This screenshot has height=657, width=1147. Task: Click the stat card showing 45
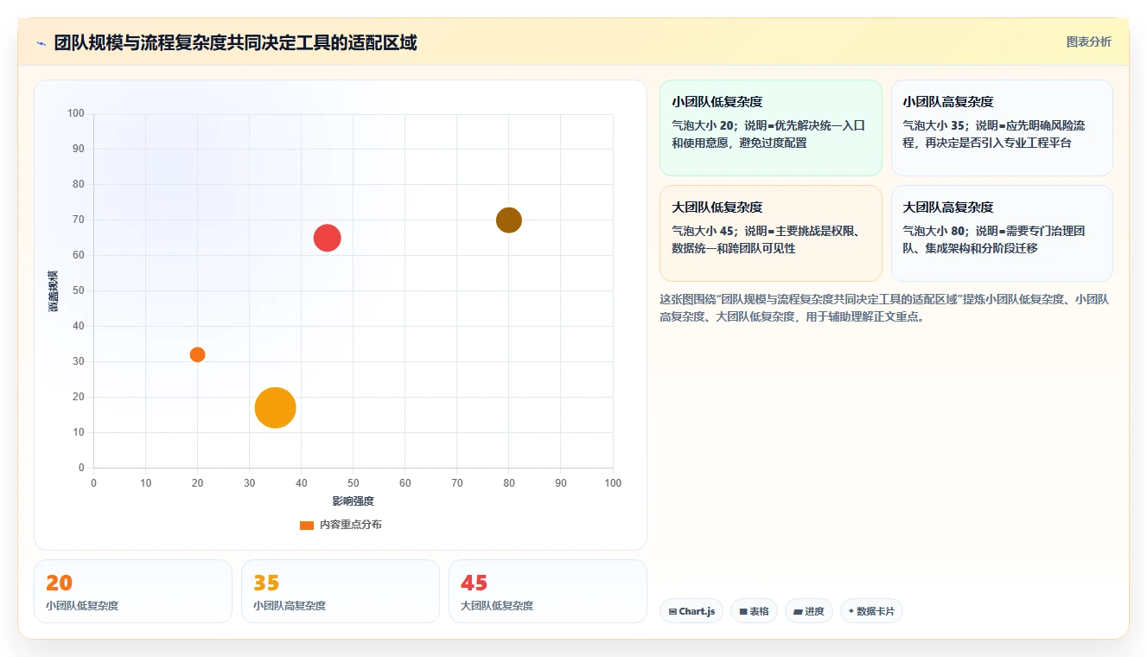(x=548, y=591)
